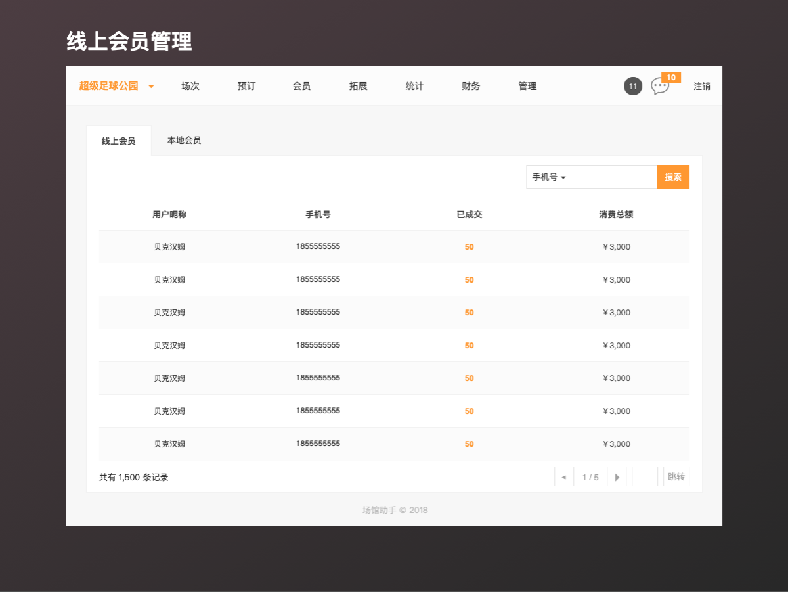Go to next page arrow
Image resolution: width=788 pixels, height=592 pixels.
(617, 476)
